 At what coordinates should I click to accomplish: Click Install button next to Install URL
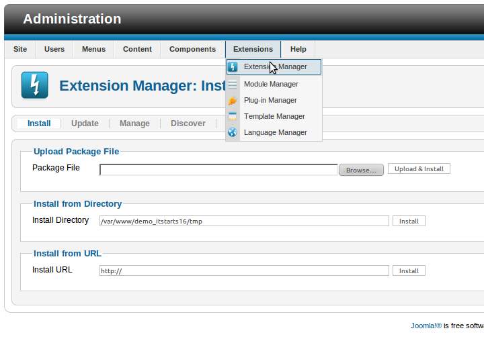(409, 271)
